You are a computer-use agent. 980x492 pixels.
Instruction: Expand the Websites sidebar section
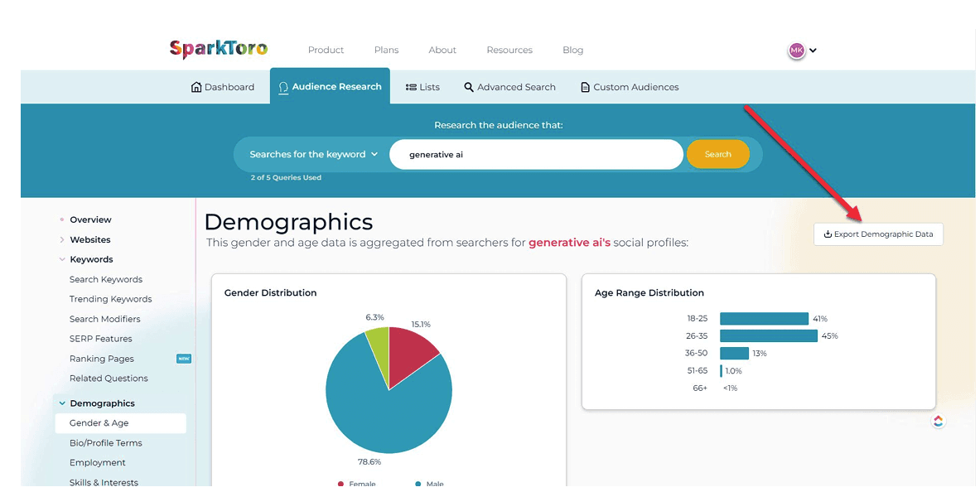point(62,240)
